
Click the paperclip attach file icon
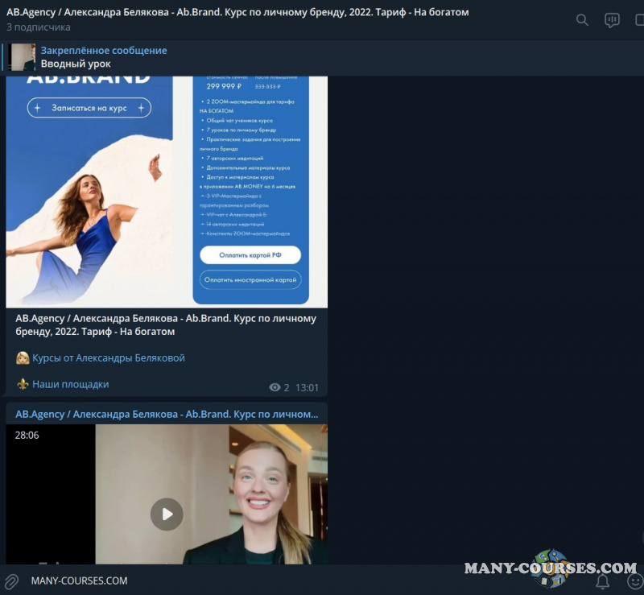pyautogui.click(x=11, y=581)
